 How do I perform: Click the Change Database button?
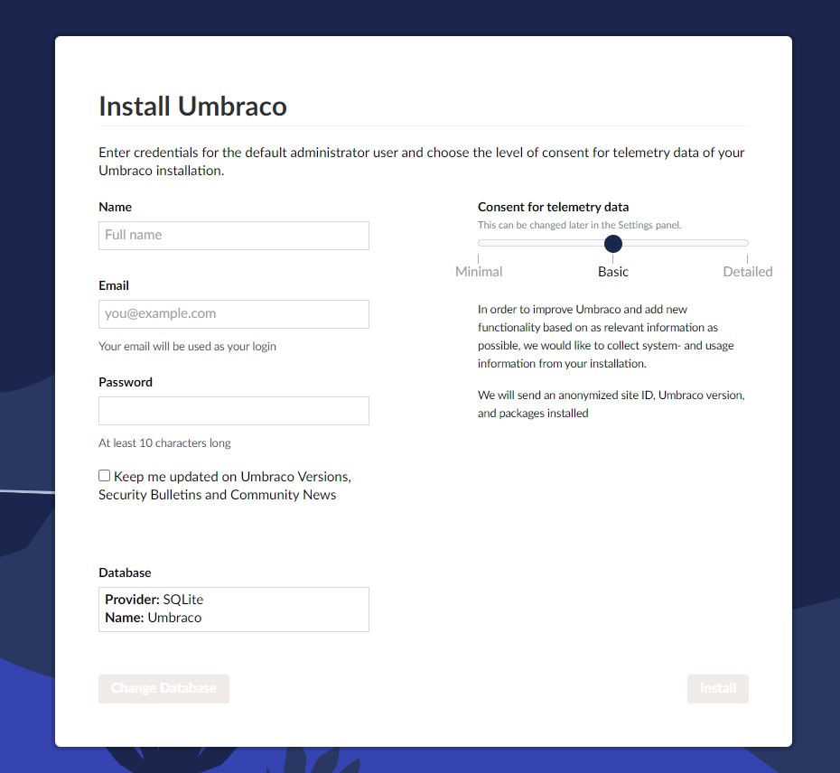click(163, 688)
